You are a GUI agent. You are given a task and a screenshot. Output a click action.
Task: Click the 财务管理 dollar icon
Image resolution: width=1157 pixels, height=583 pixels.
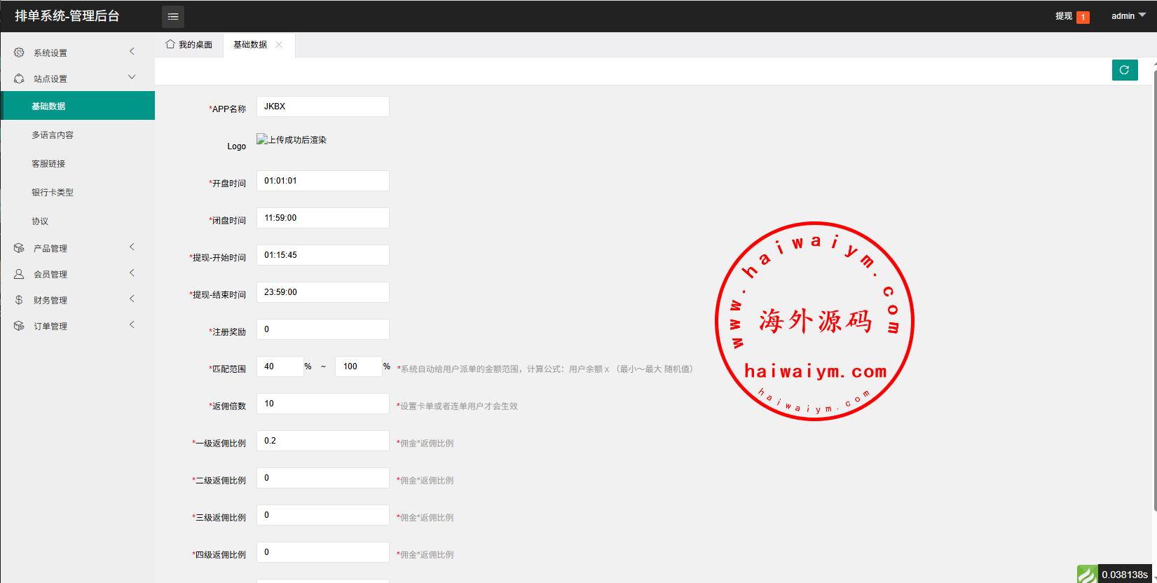pos(19,300)
